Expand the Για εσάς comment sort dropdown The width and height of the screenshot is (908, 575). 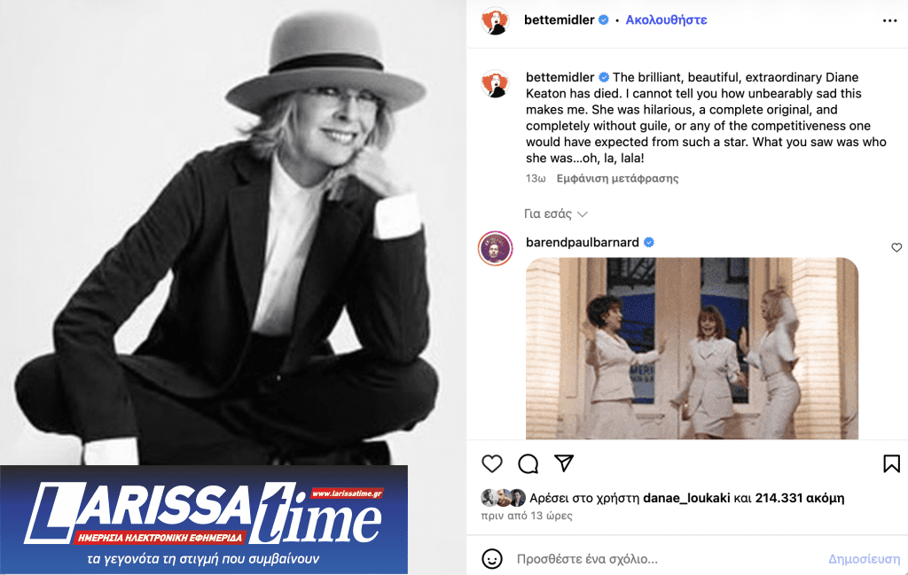coord(556,214)
